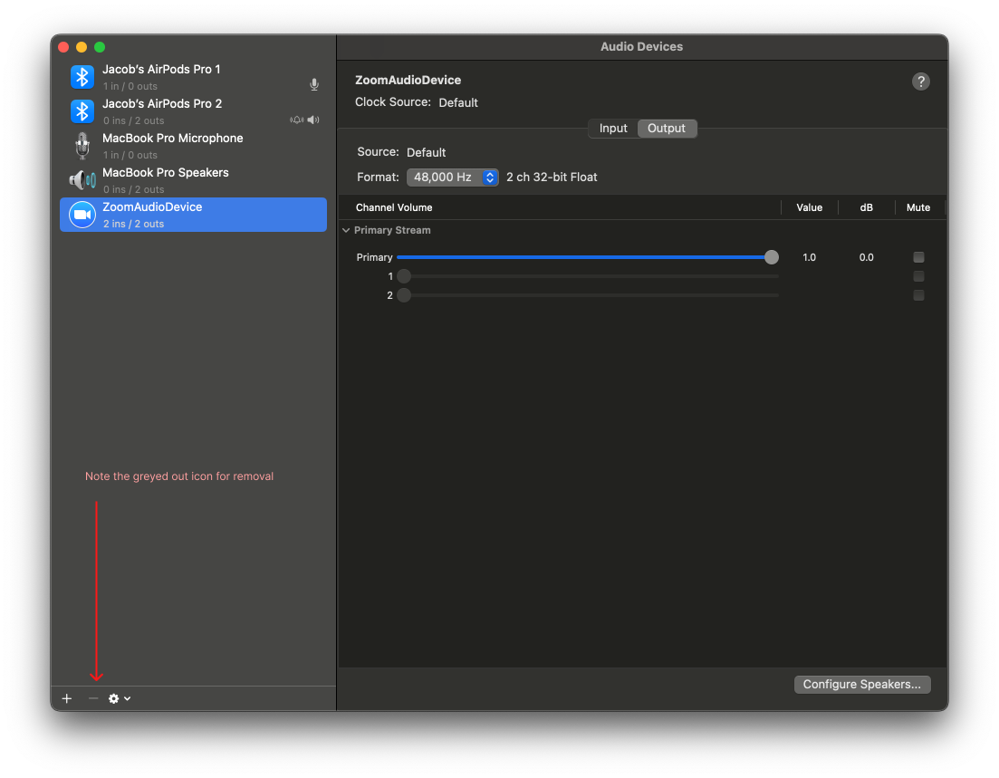Screen dimensions: 999x778
Task: Click Primary dB '0.0' cell
Action: pyautogui.click(x=867, y=257)
